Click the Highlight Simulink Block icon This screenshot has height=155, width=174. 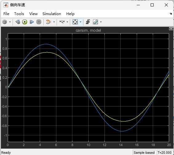tap(48, 22)
